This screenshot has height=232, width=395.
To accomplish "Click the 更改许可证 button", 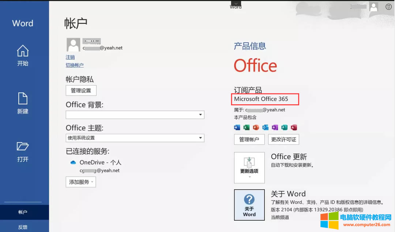I will click(283, 139).
